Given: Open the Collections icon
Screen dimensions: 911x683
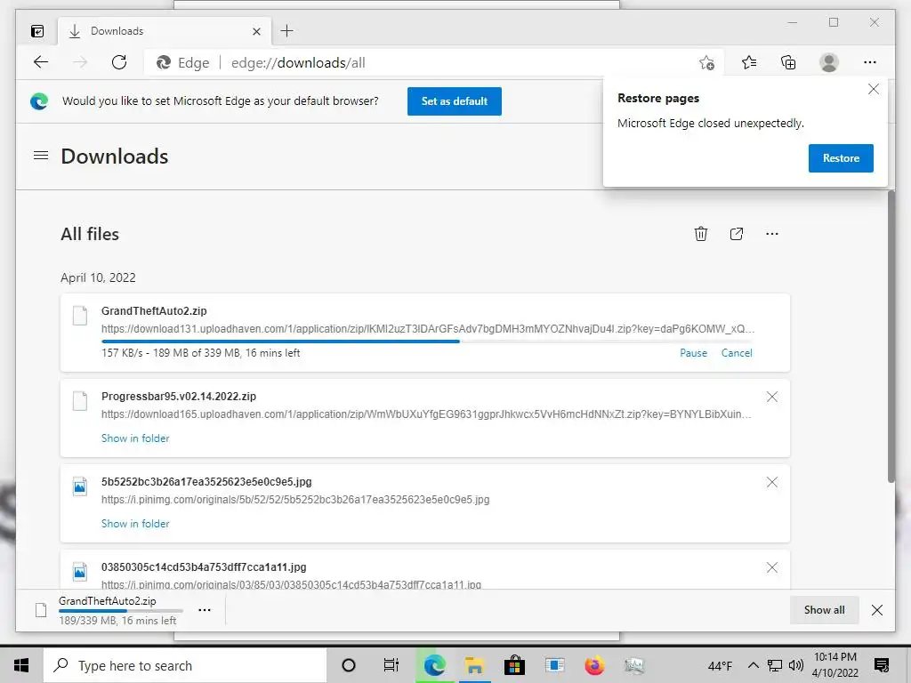Looking at the screenshot, I should click(x=788, y=62).
